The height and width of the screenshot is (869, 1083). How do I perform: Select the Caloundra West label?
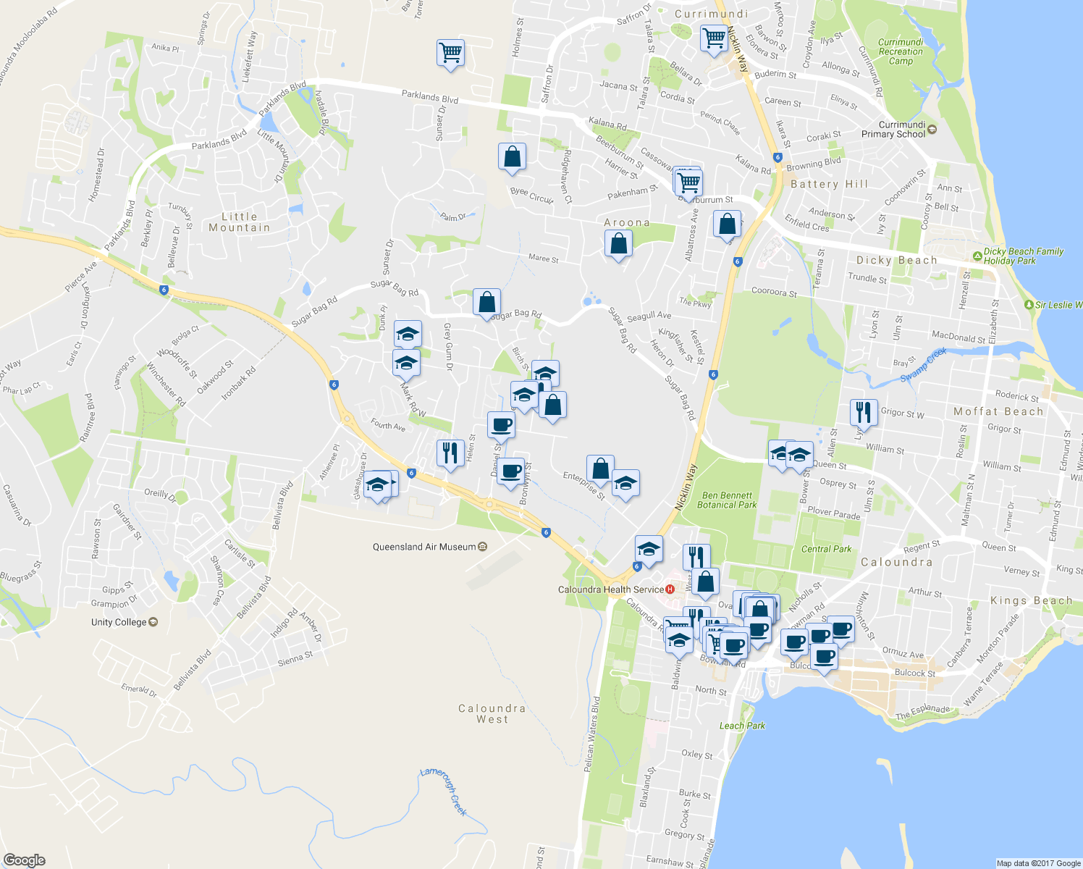click(x=492, y=713)
